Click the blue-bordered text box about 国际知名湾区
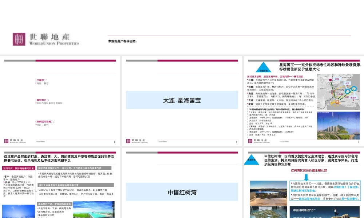Viewport: 364px width, 218px height. pyautogui.click(x=325, y=191)
